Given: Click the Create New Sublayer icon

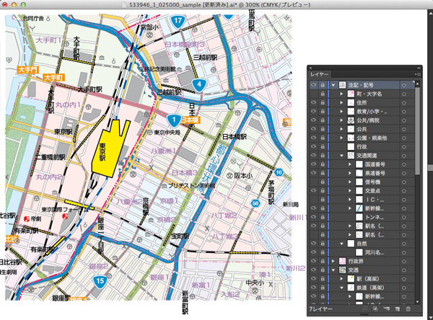Looking at the screenshot, I should pyautogui.click(x=386, y=308).
